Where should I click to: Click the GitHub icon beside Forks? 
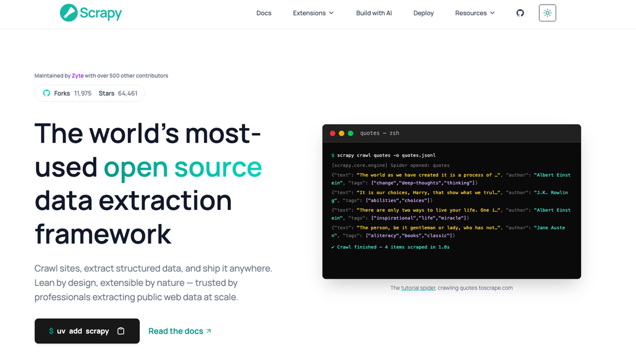coord(47,93)
